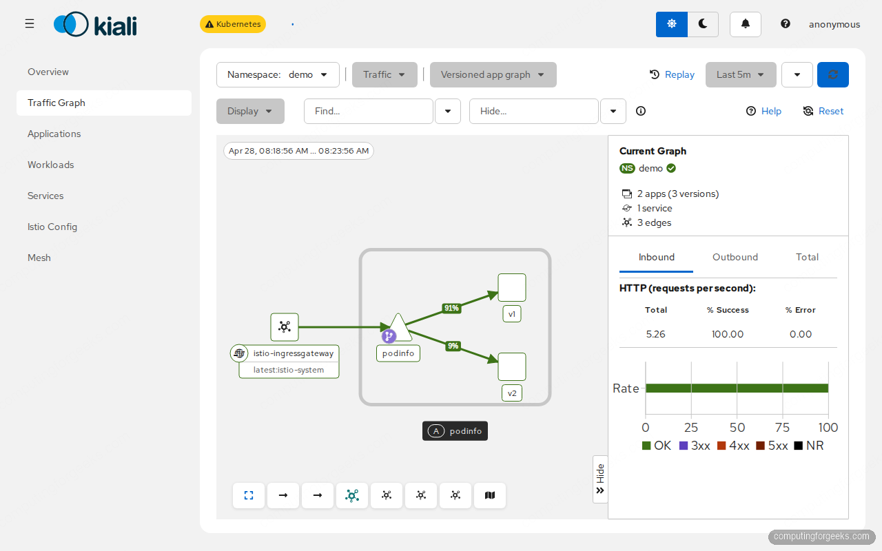Open the Last 5m time range dropdown
882x551 pixels.
741,74
